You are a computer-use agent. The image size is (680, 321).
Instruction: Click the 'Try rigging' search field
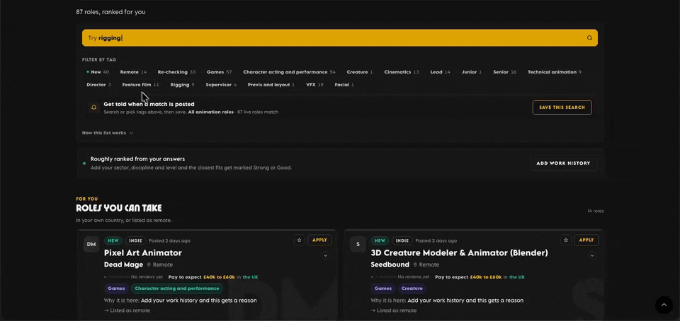(x=340, y=37)
